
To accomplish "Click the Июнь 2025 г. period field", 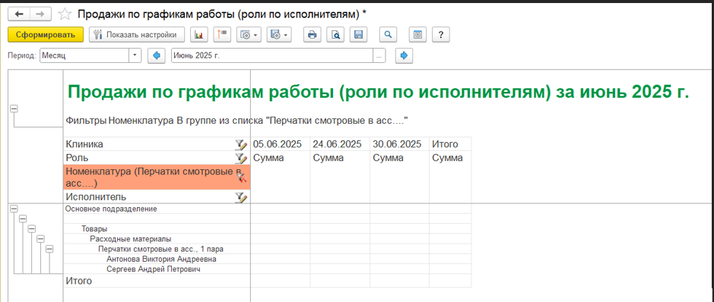I will pyautogui.click(x=272, y=56).
